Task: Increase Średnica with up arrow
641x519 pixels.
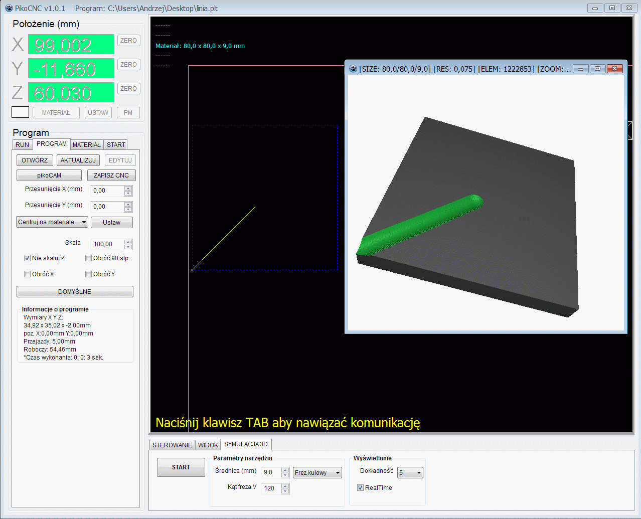Action: (285, 470)
